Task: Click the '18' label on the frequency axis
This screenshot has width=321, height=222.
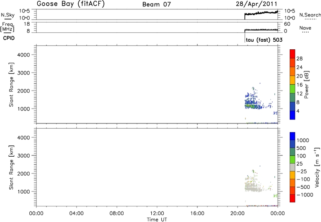Action: [x=27, y=24]
